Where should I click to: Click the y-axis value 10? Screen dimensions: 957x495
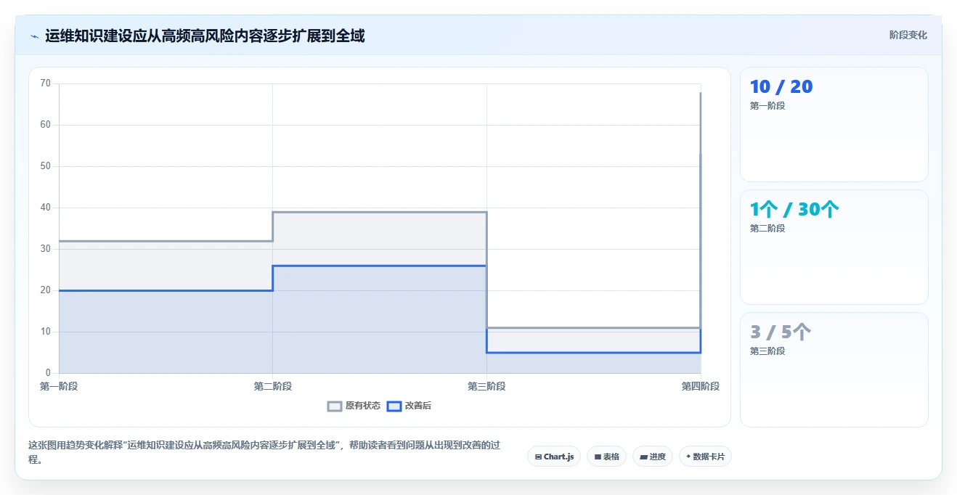46,332
